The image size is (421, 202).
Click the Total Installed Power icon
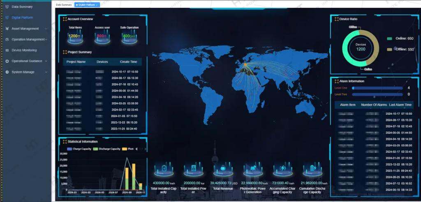coord(193,168)
